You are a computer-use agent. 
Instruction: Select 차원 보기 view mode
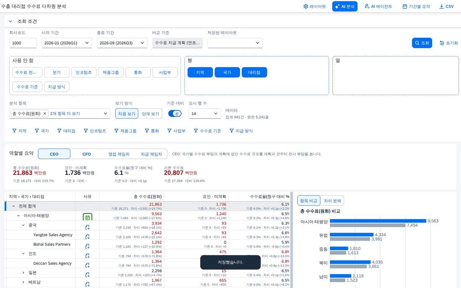click(x=127, y=114)
